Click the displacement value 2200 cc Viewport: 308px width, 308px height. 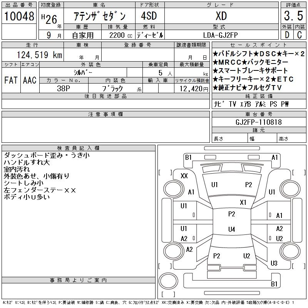point(121,35)
